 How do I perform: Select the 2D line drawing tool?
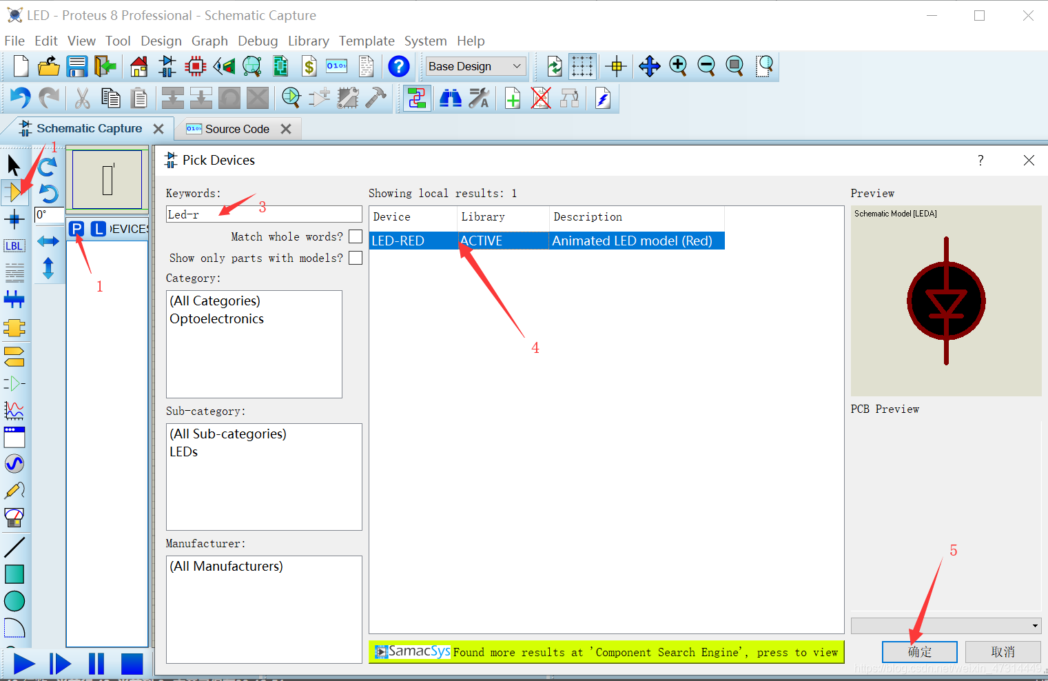coord(14,547)
